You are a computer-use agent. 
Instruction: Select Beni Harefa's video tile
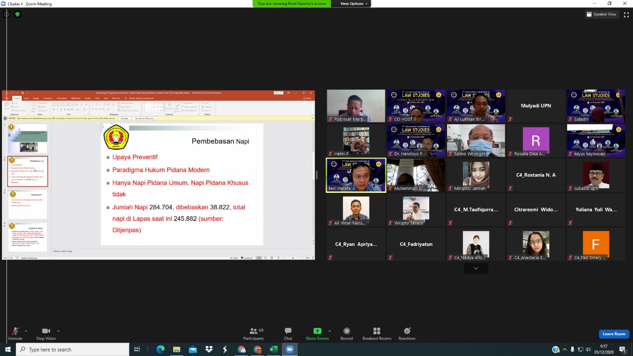pos(356,175)
